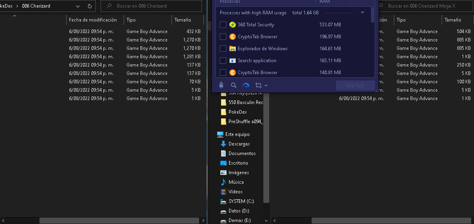The height and width of the screenshot is (224, 474).
Task: Open the address bar history dropdown
Action: point(78,6)
